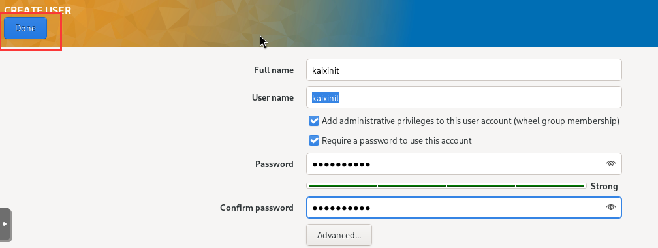This screenshot has width=658, height=248.
Task: Select the User name input field
Action: pyautogui.click(x=464, y=97)
